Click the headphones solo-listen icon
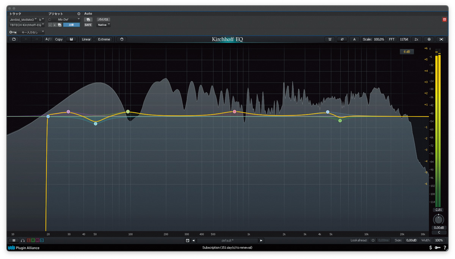Screen dimensions: 455x259 pyautogui.click(x=23, y=240)
